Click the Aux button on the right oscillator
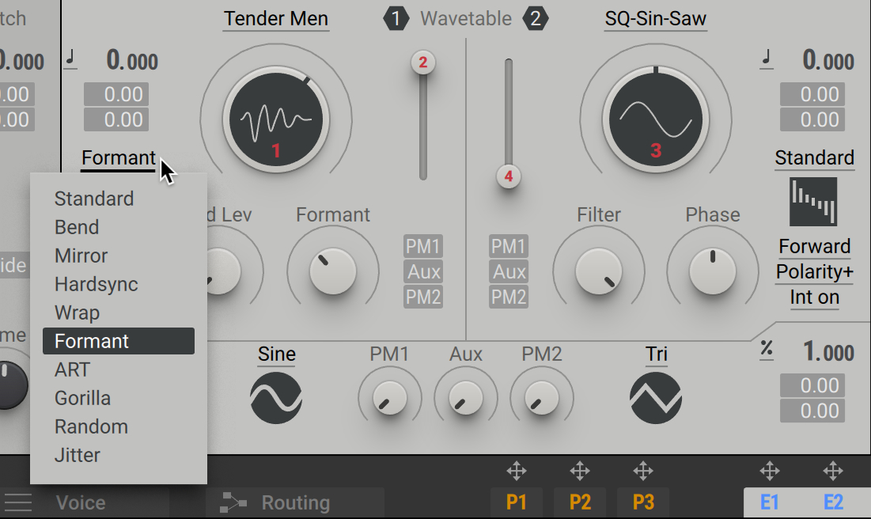Viewport: 871px width, 519px height. tap(507, 271)
